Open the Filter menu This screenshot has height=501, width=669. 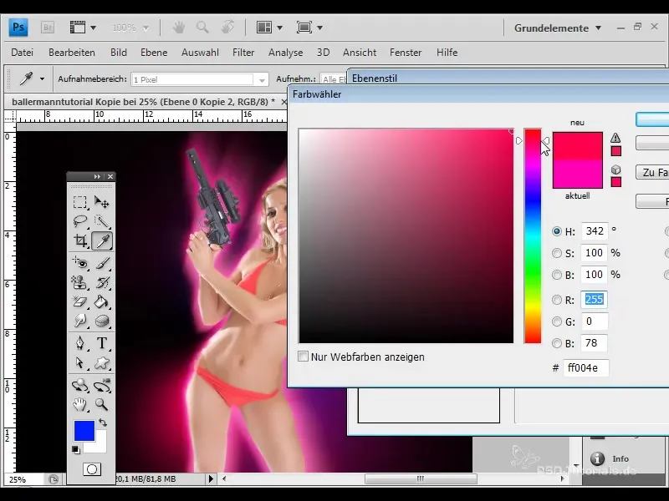(243, 53)
